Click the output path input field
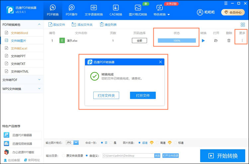This screenshot has width=249, height=164. pos(128,156)
